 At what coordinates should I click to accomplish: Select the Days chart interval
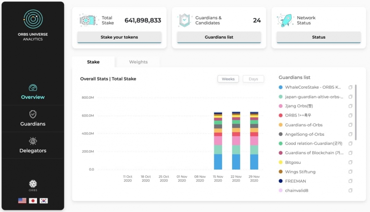pyautogui.click(x=253, y=79)
